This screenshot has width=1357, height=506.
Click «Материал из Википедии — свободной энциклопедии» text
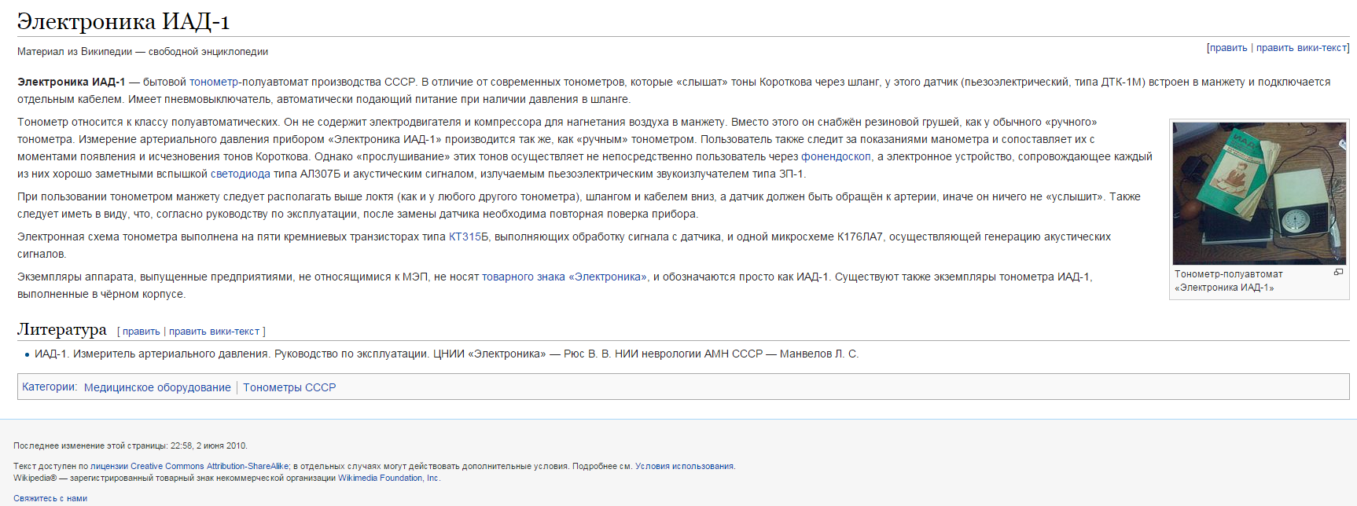click(142, 52)
